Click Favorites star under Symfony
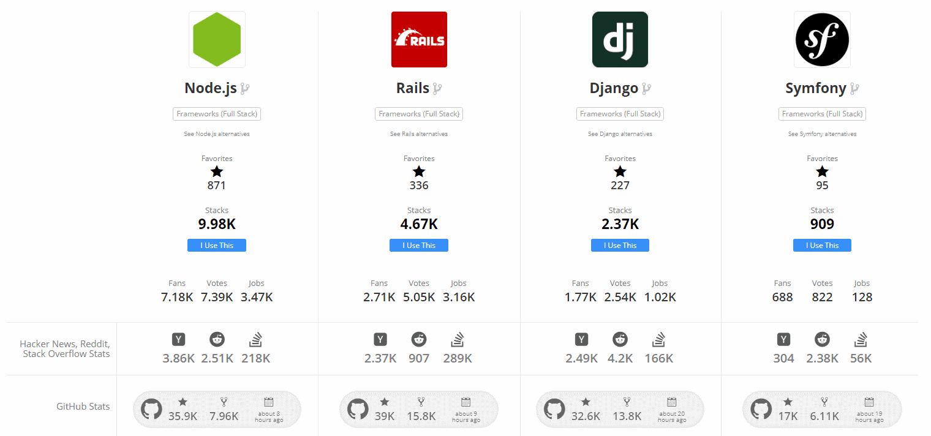The width and height of the screenshot is (931, 436). pos(822,171)
